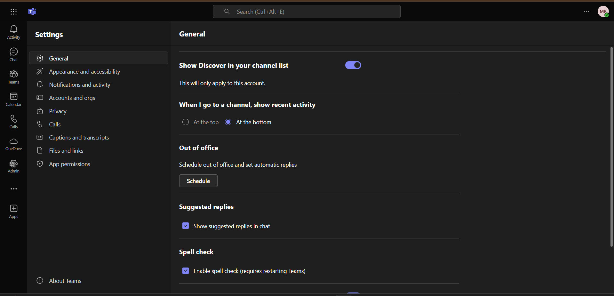Open the Admin section
The image size is (614, 296).
click(x=13, y=166)
